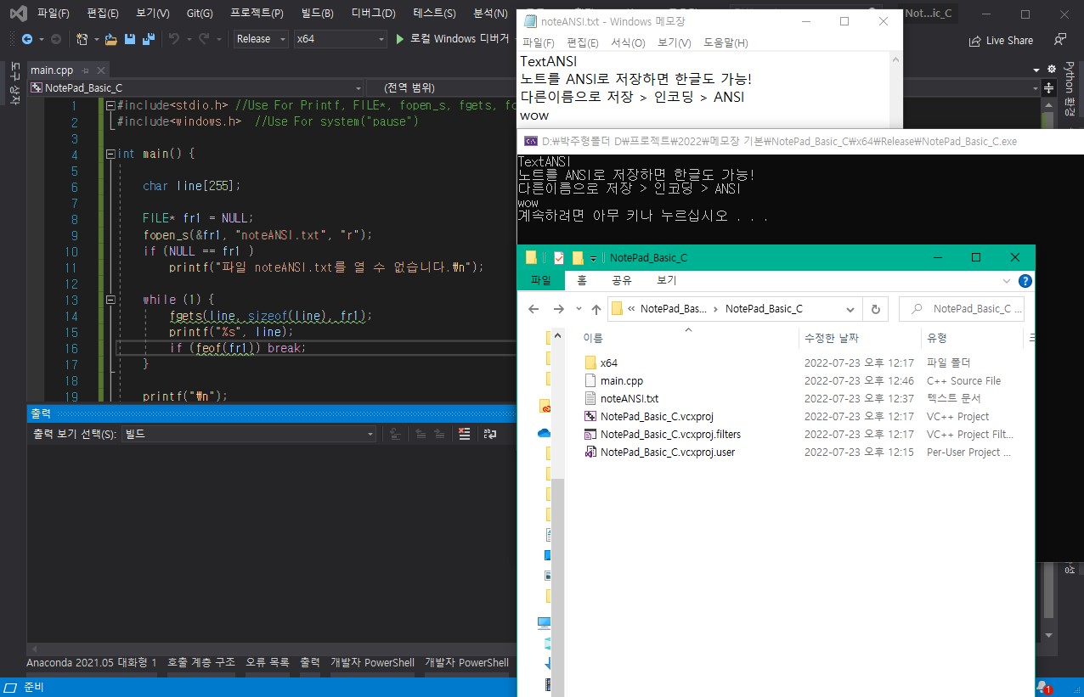Click the Explorer back navigation arrow
1084x697 pixels.
pos(533,309)
